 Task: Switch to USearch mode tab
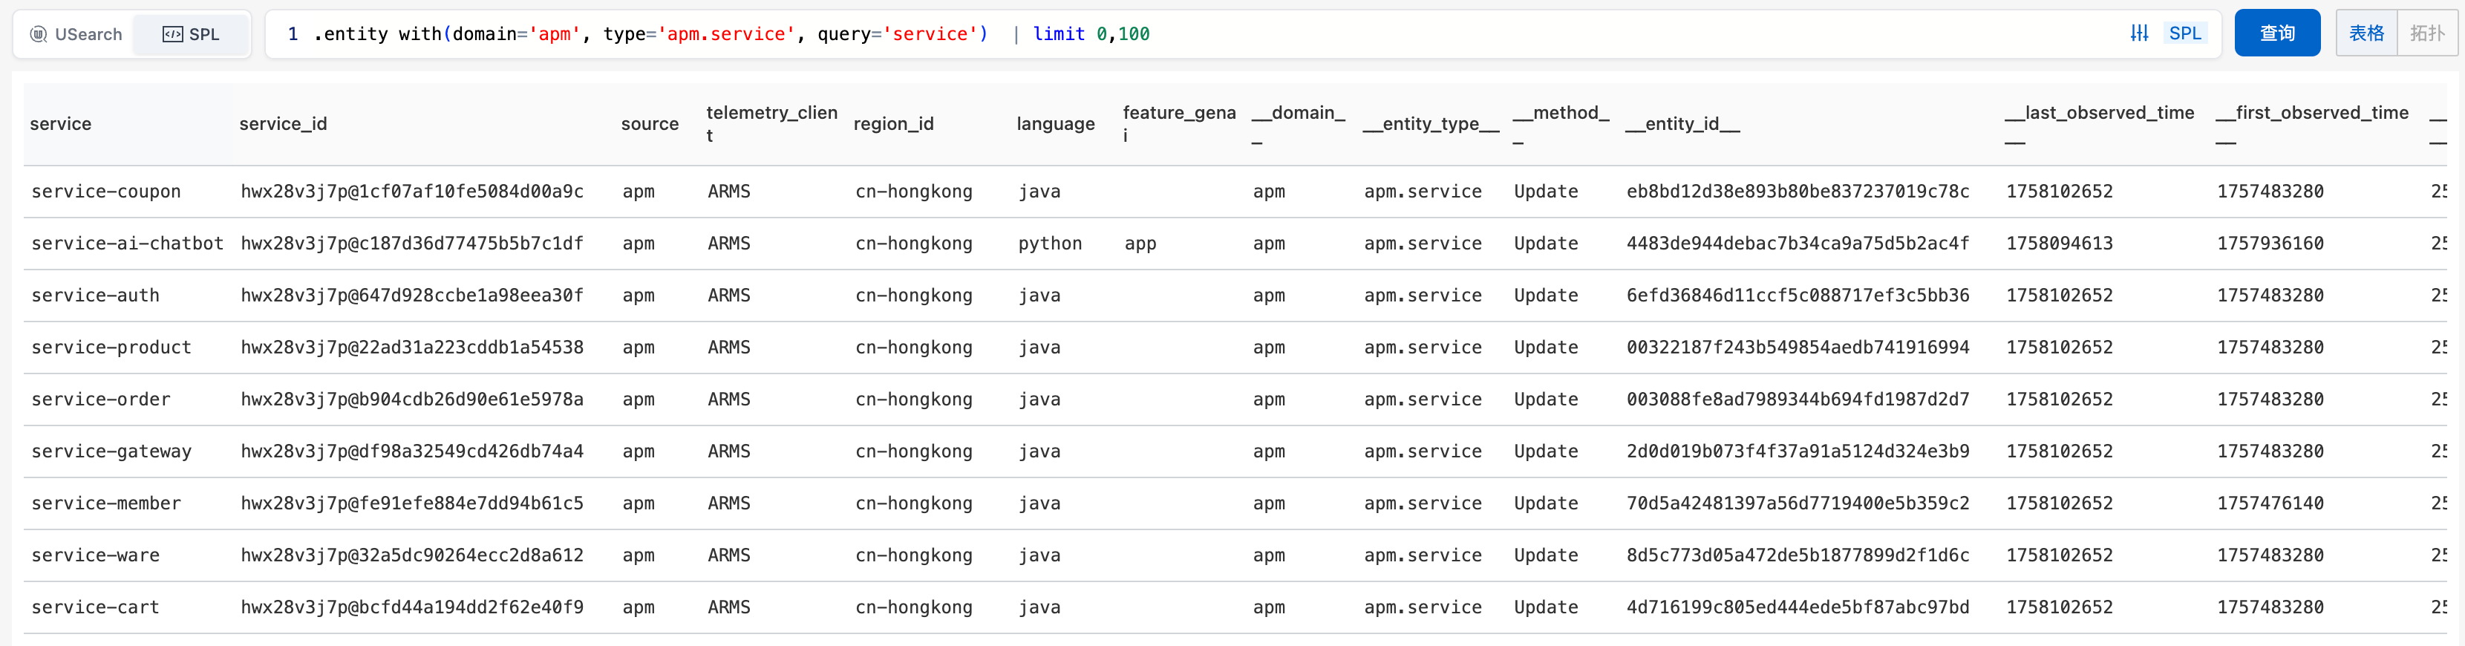click(76, 34)
